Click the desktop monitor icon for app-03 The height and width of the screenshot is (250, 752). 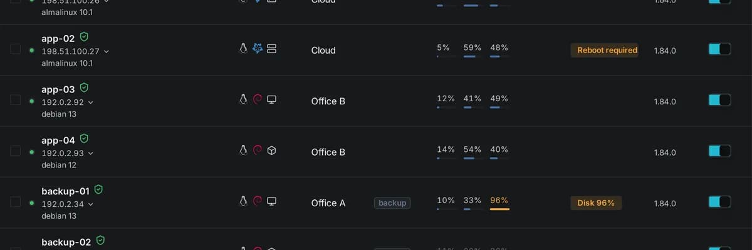coord(271,99)
